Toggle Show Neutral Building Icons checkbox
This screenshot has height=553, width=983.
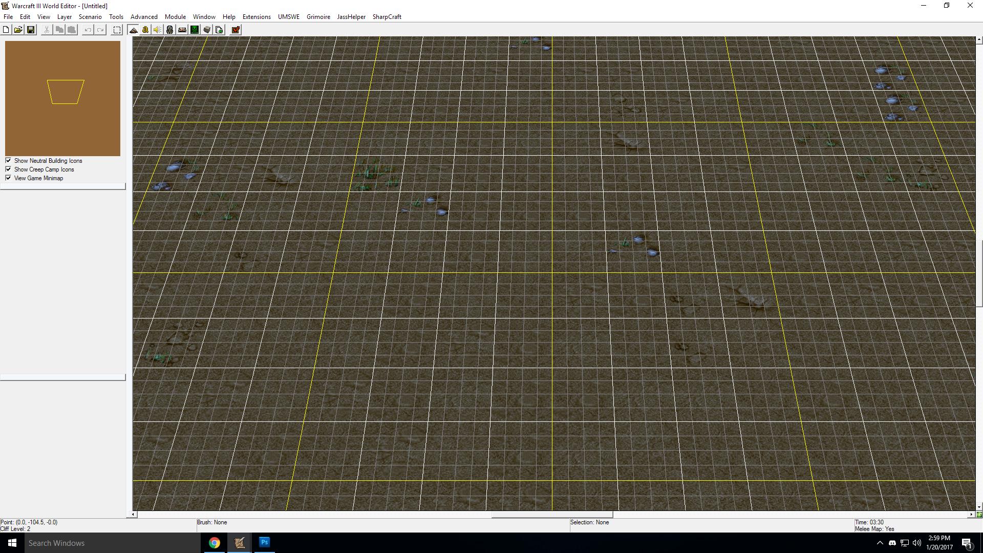pos(8,160)
